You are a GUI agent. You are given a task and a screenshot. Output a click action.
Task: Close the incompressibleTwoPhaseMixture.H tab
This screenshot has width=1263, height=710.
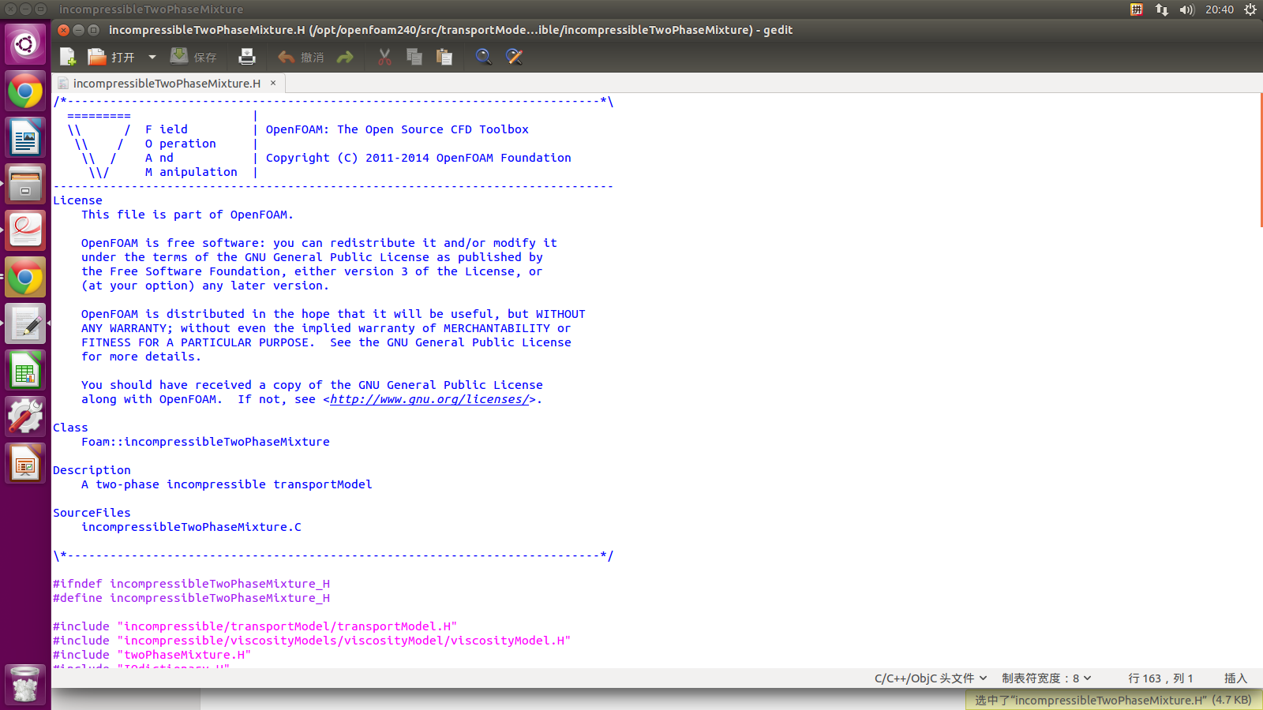pyautogui.click(x=273, y=83)
